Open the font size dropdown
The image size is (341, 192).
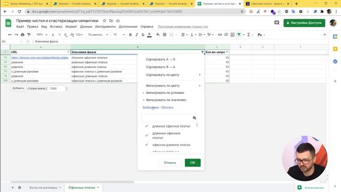coord(119,35)
